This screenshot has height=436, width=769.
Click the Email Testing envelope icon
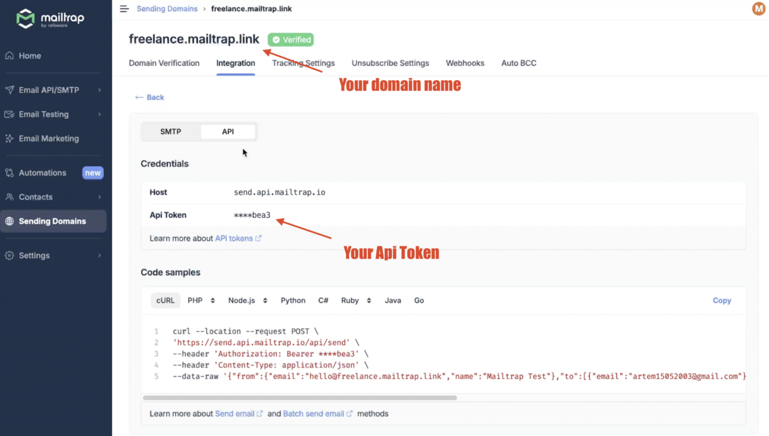pos(10,114)
